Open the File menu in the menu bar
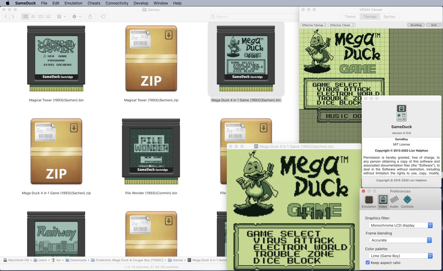The height and width of the screenshot is (271, 443). (x=44, y=3)
